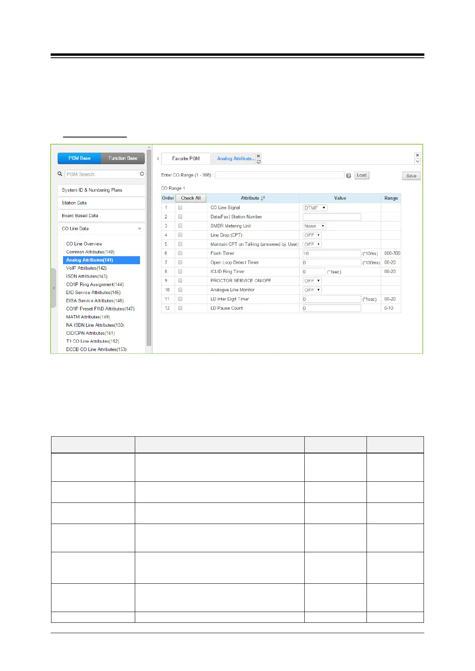Open the Favorite PGM tab
Viewport: 475px width, 671px height.
click(186, 159)
